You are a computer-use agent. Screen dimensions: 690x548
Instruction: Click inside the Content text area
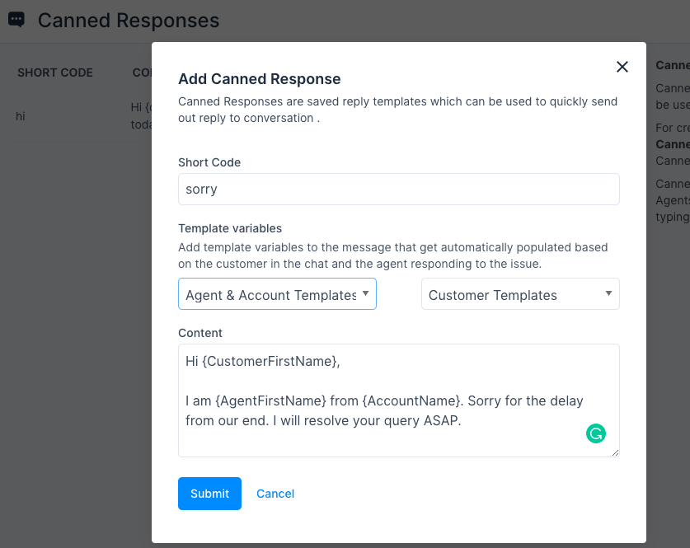tap(399, 400)
